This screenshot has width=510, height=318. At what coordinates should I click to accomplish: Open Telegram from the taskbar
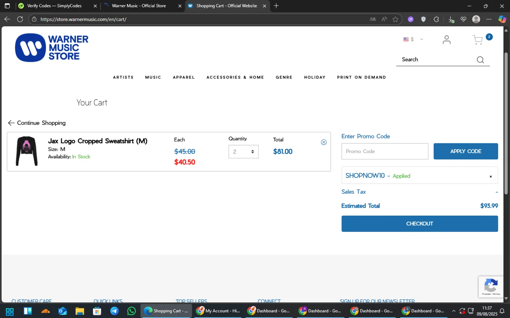pyautogui.click(x=115, y=311)
